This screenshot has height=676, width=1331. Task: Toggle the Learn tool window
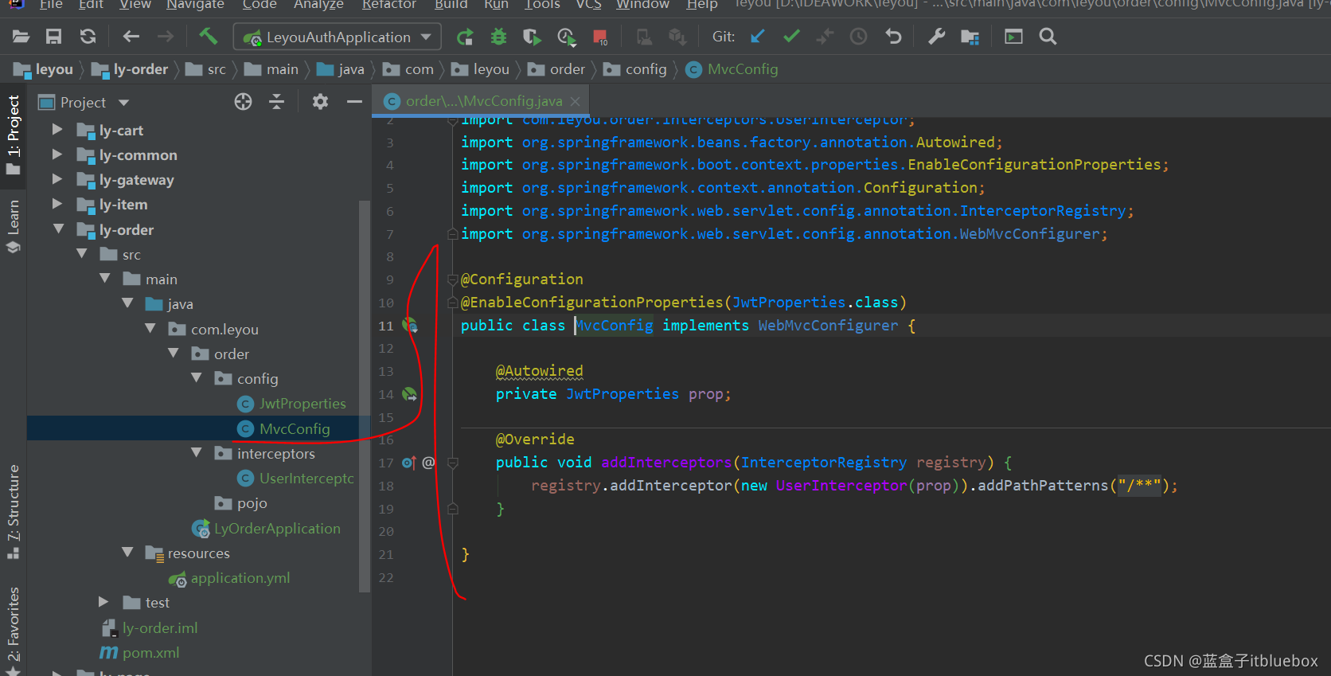coord(13,226)
